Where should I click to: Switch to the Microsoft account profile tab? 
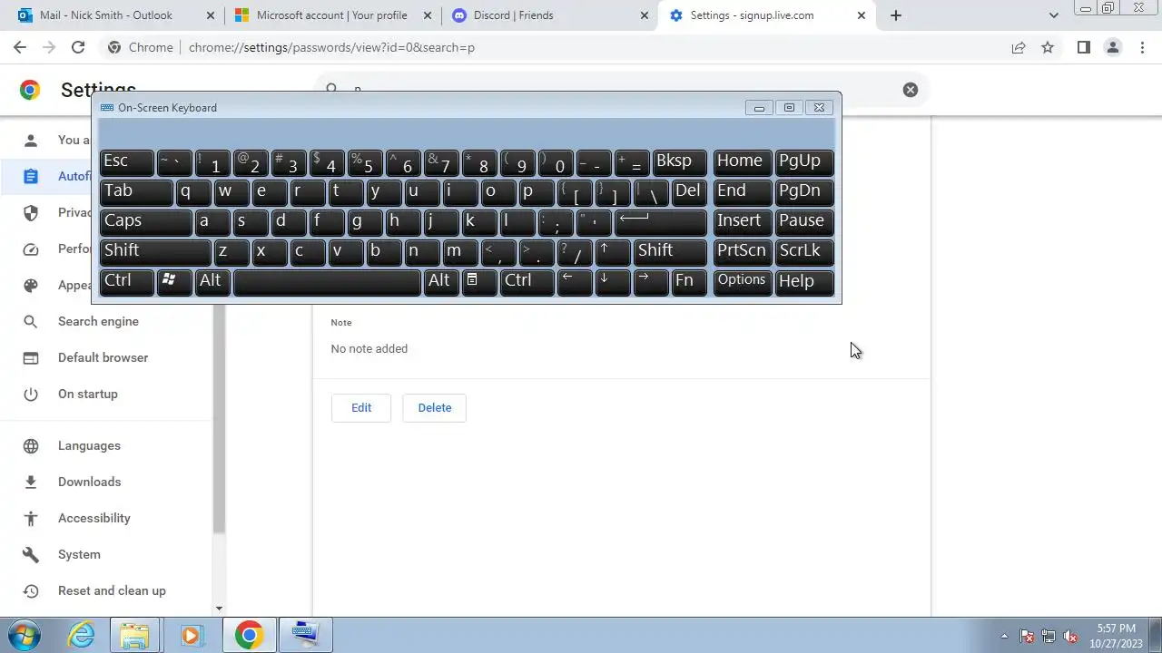[x=332, y=15]
